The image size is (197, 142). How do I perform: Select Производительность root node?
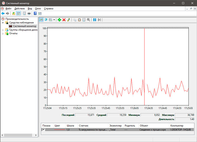pos(17,19)
